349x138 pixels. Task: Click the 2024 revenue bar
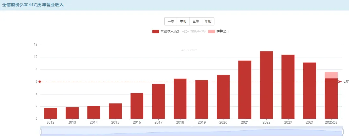310,91
